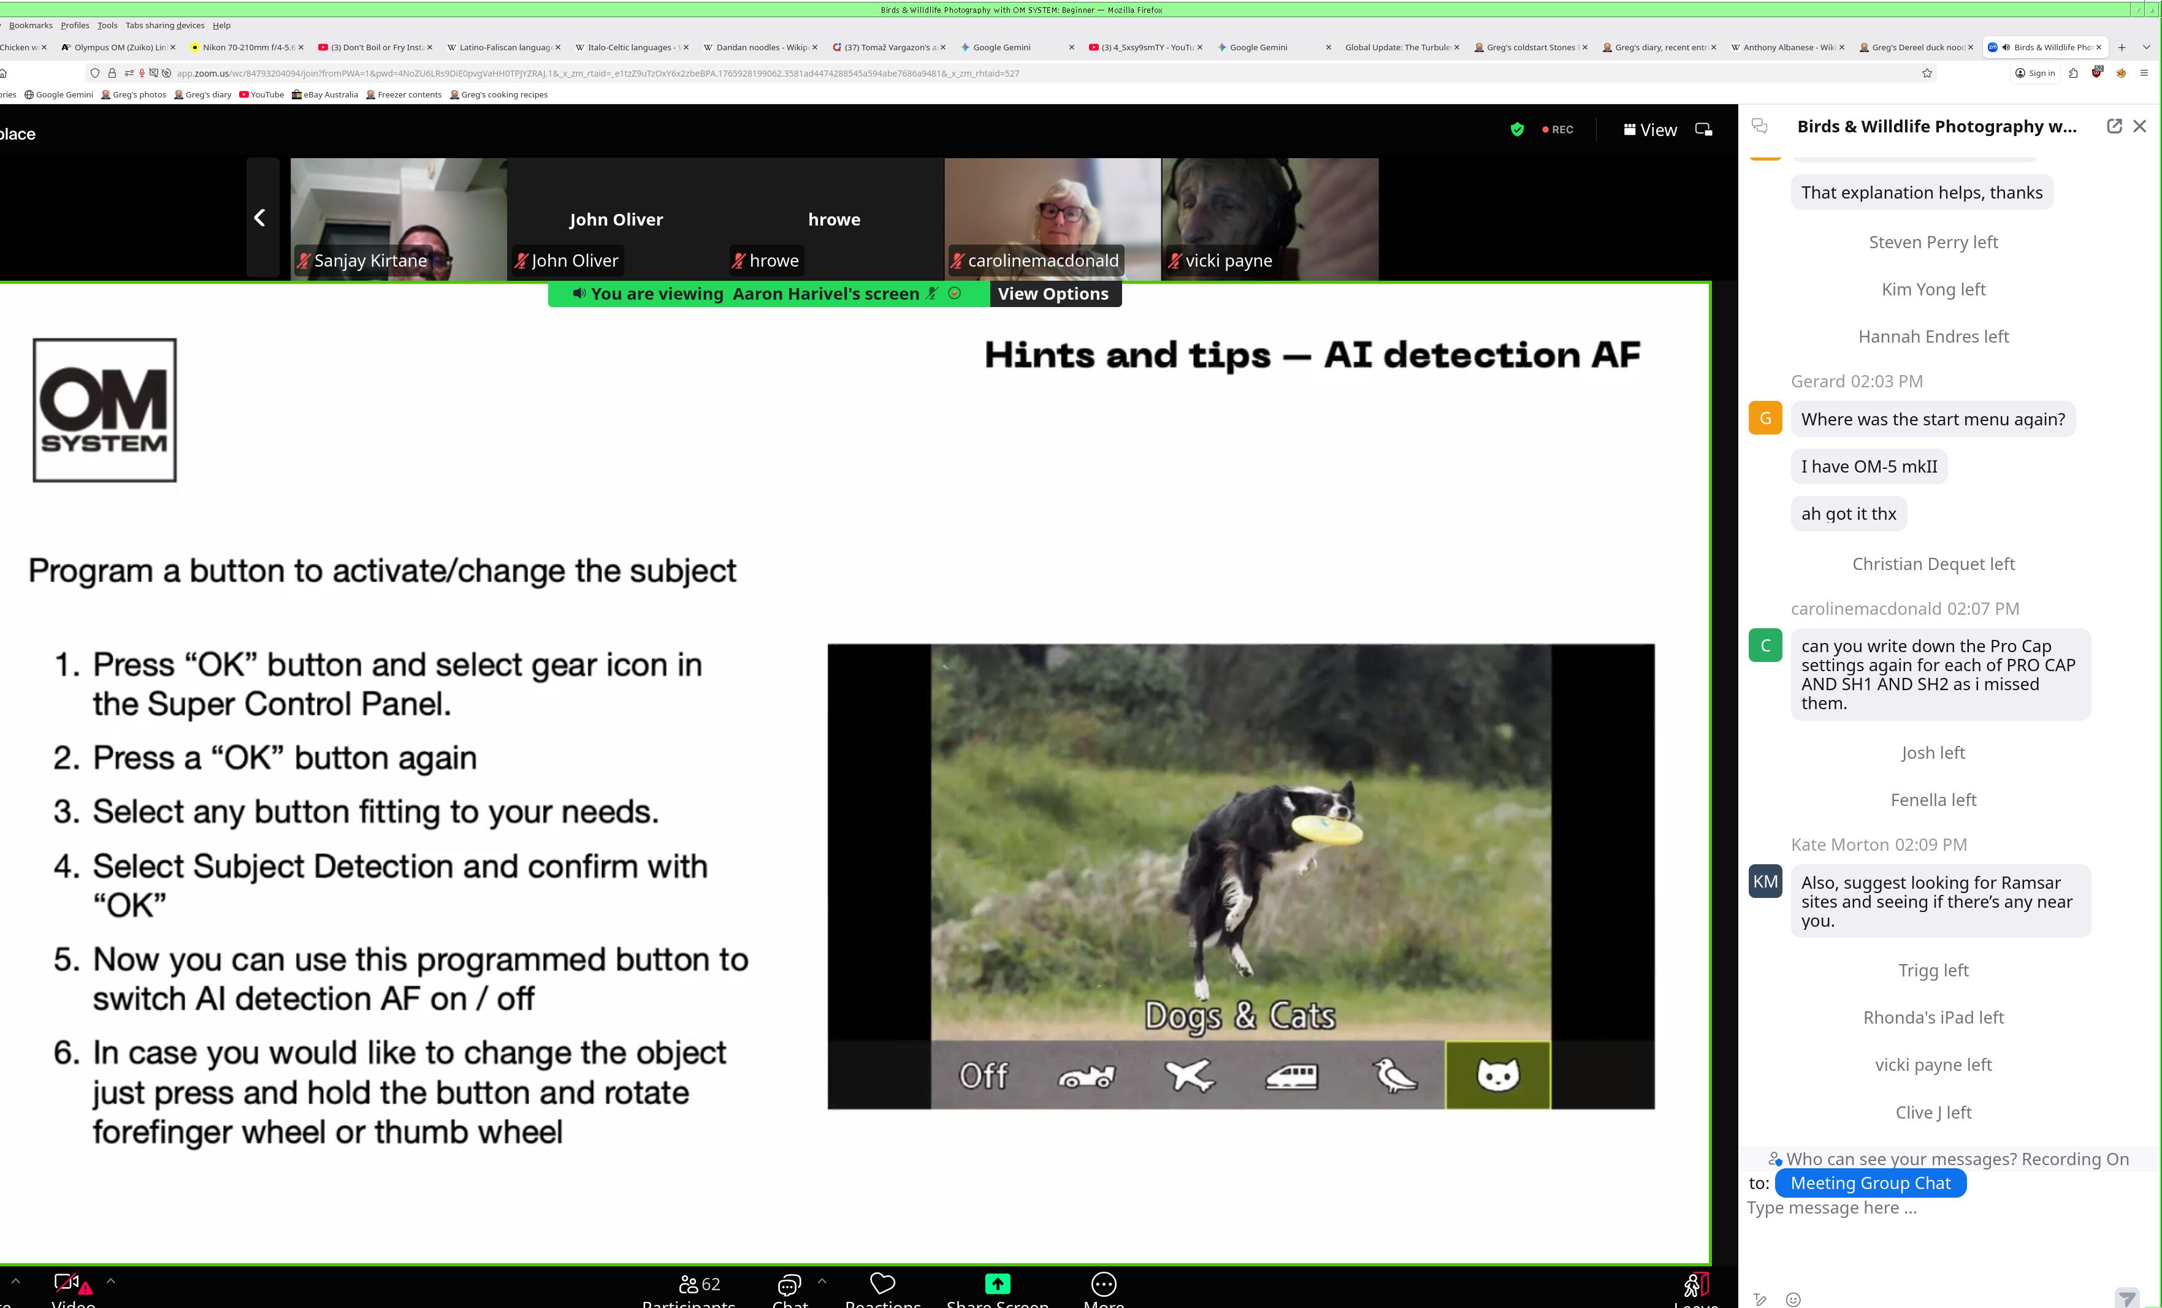2162x1308 pixels.
Task: Open the emoji picker in chat
Action: point(1793,1299)
